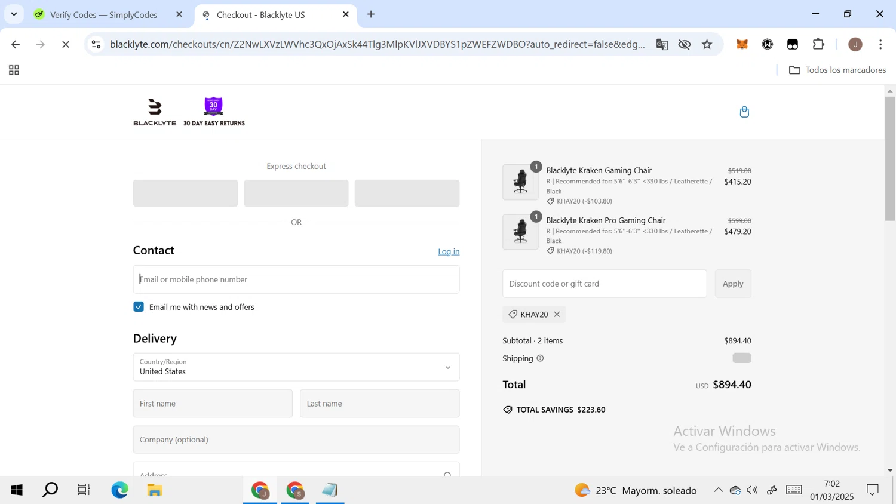Focus the Discount code or gift card field
896x504 pixels.
click(x=605, y=284)
